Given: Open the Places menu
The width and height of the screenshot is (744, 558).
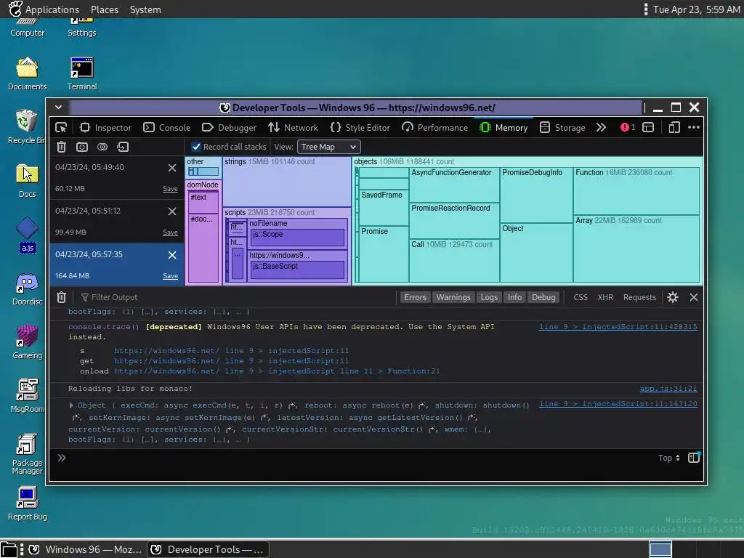Looking at the screenshot, I should pyautogui.click(x=105, y=9).
